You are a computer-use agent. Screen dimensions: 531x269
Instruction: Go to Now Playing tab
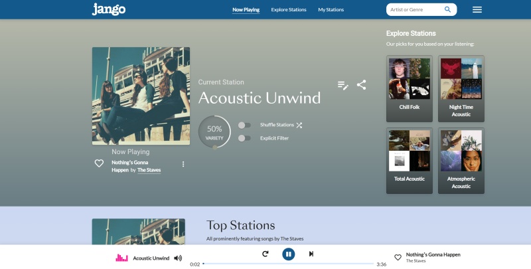246,10
